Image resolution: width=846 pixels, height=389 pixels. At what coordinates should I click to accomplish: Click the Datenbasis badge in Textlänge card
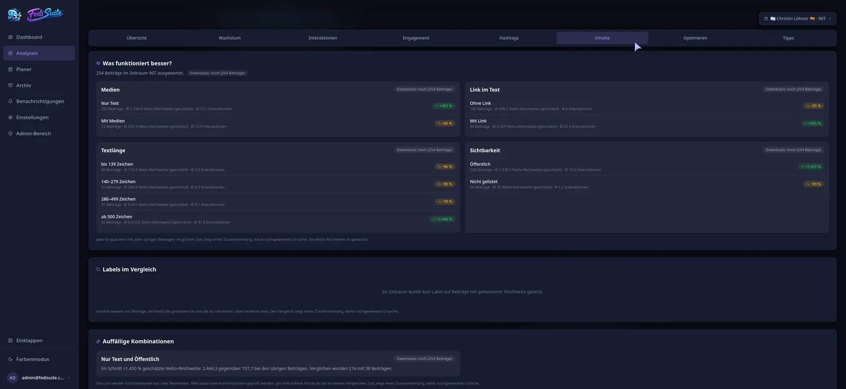424,150
